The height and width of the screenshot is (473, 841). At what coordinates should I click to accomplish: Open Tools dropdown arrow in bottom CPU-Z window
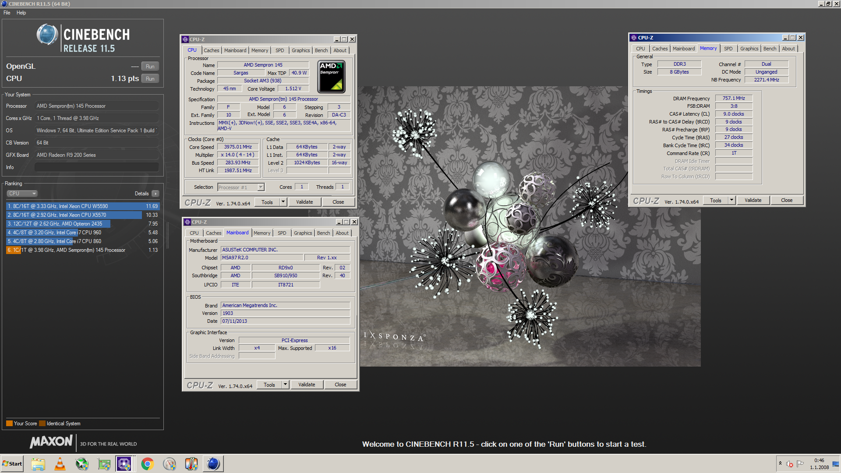click(286, 385)
